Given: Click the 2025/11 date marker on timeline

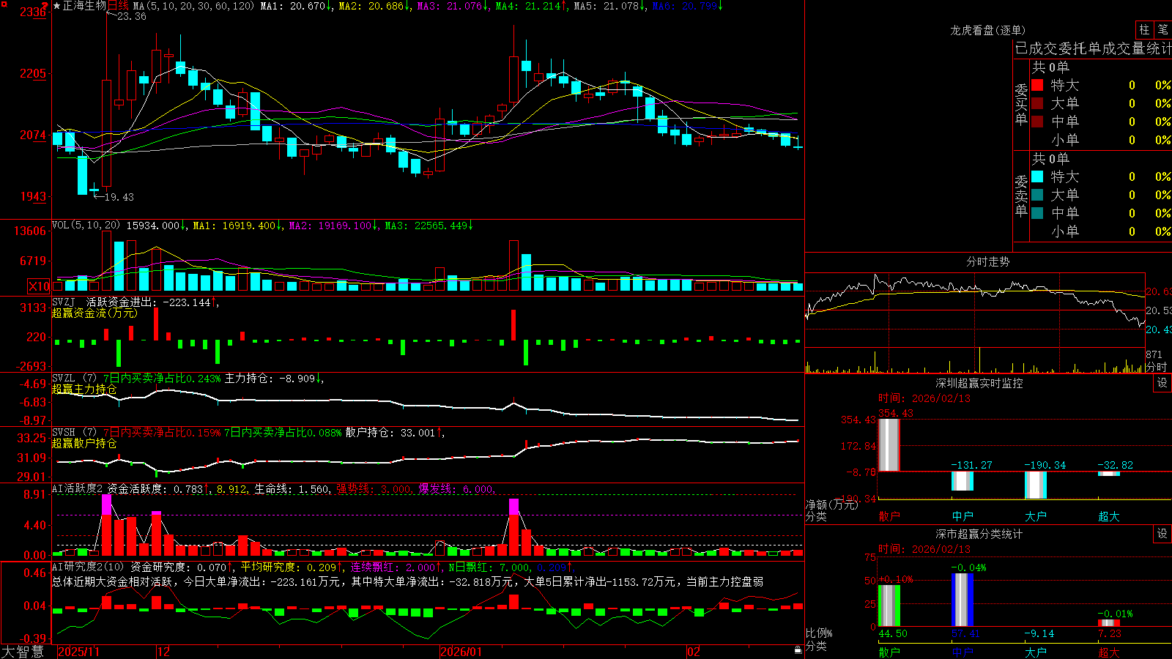Looking at the screenshot, I should (x=78, y=652).
